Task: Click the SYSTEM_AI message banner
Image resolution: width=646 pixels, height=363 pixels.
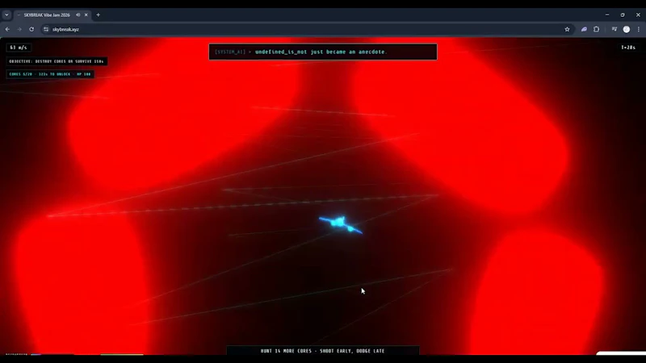Action: pyautogui.click(x=322, y=52)
